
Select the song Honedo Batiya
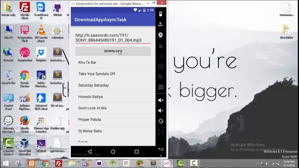click(x=113, y=97)
